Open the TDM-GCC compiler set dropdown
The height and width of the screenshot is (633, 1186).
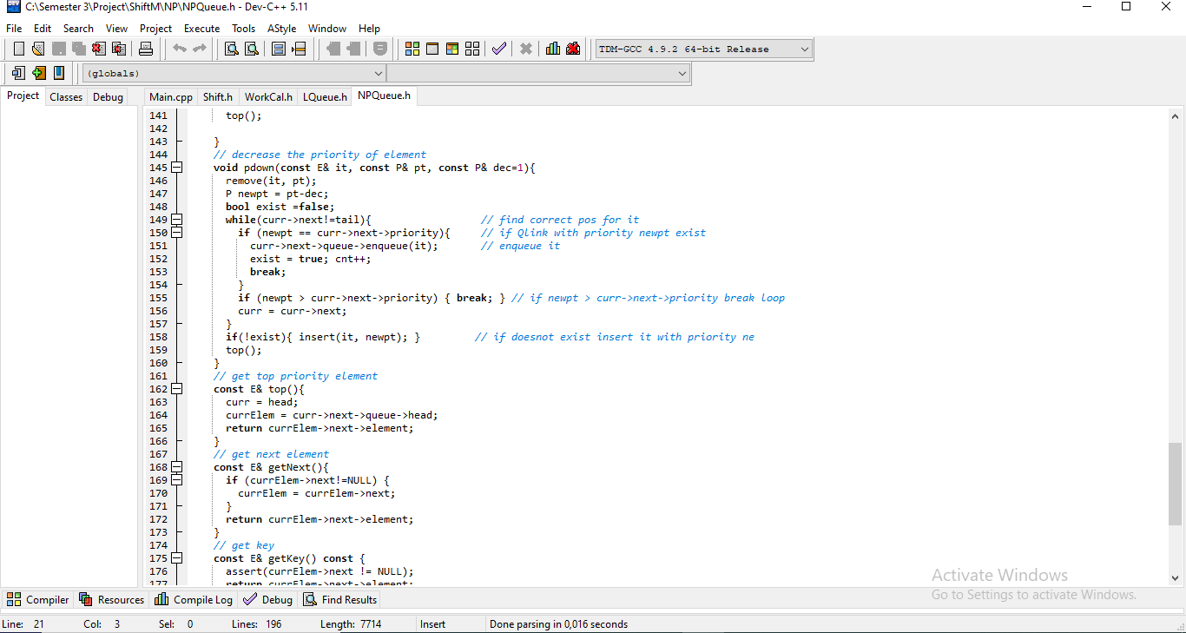(704, 49)
